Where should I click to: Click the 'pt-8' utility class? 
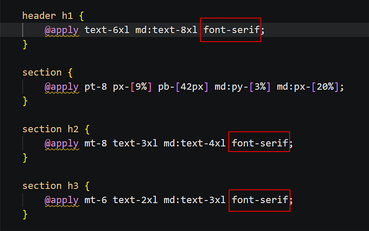point(96,87)
